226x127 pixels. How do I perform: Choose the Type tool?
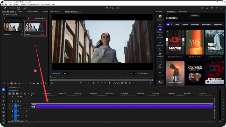4,119
